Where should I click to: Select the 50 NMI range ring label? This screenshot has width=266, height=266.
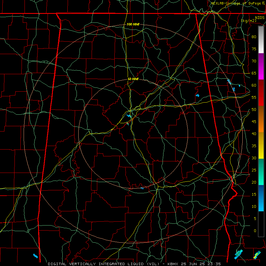133,79
